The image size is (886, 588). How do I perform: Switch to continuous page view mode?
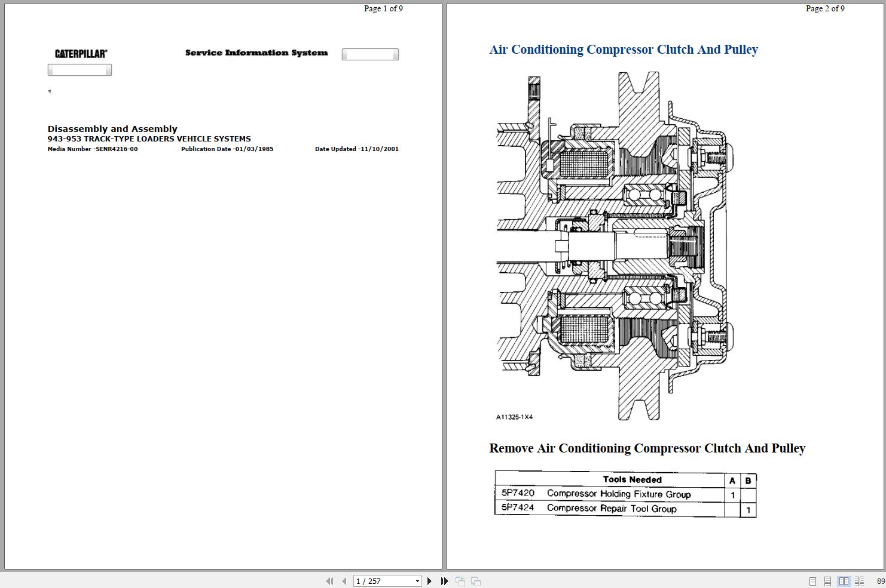[828, 581]
